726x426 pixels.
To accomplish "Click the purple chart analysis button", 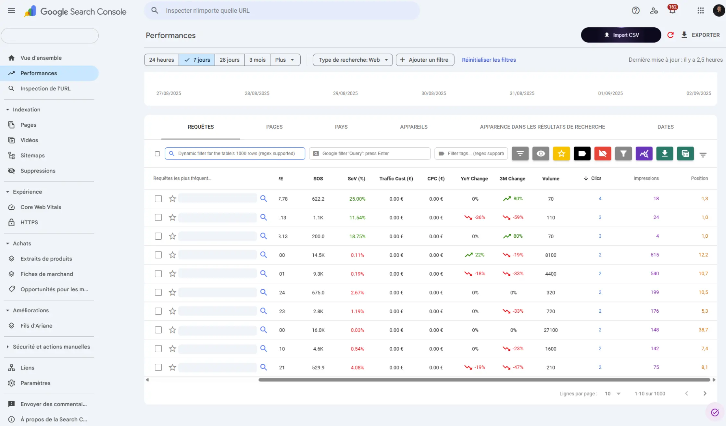I will tap(644, 154).
